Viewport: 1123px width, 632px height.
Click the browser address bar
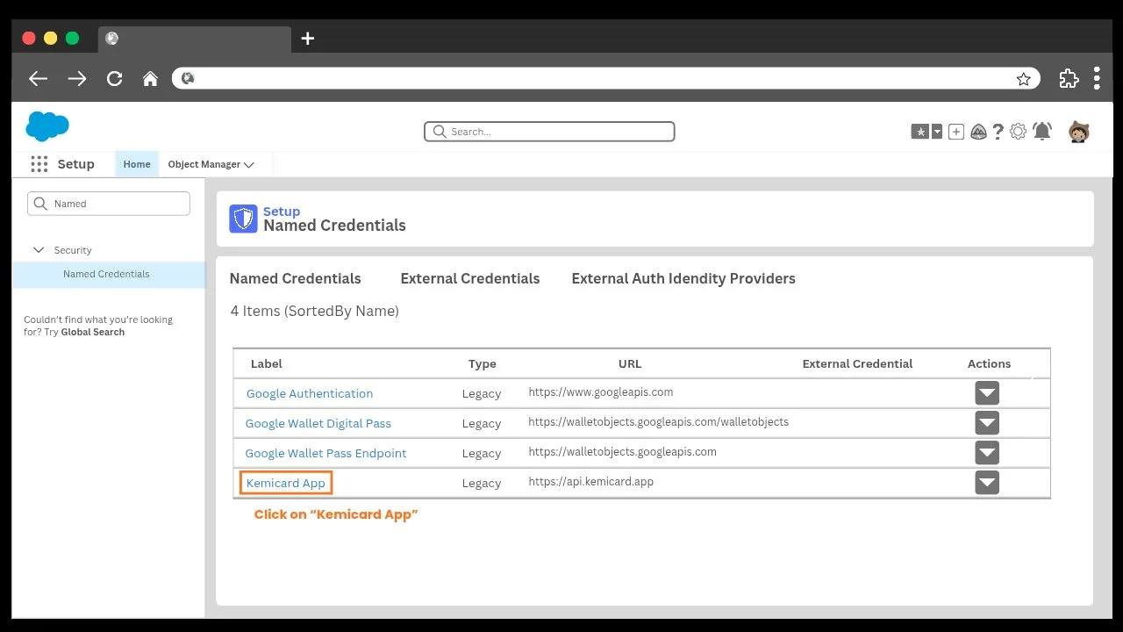[605, 78]
